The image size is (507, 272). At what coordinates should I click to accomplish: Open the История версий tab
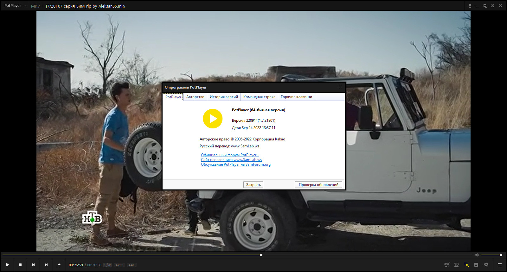click(224, 97)
